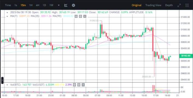Open the multi-chart grid layout icon
Image resolution: width=193 pixels, height=98 pixels.
pos(187,5)
